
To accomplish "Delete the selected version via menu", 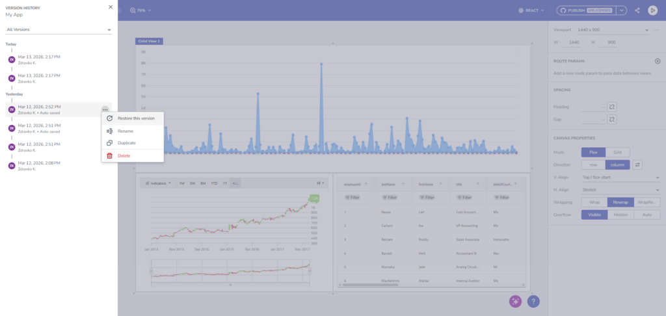I will click(124, 155).
